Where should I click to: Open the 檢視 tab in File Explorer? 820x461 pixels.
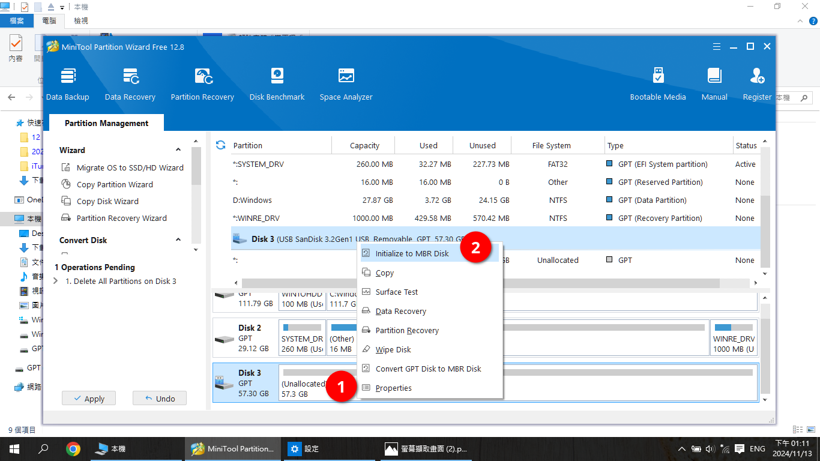80,20
